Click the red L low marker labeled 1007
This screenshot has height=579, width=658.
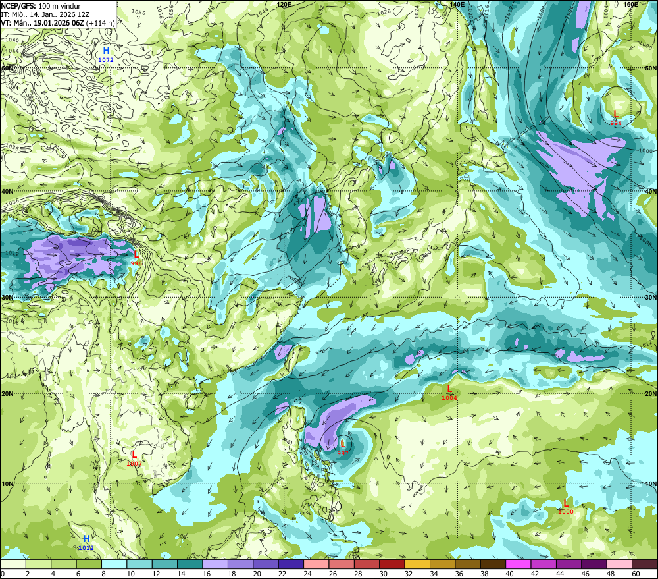(134, 455)
